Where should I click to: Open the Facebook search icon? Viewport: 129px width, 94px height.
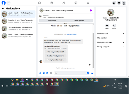tap(9, 3)
